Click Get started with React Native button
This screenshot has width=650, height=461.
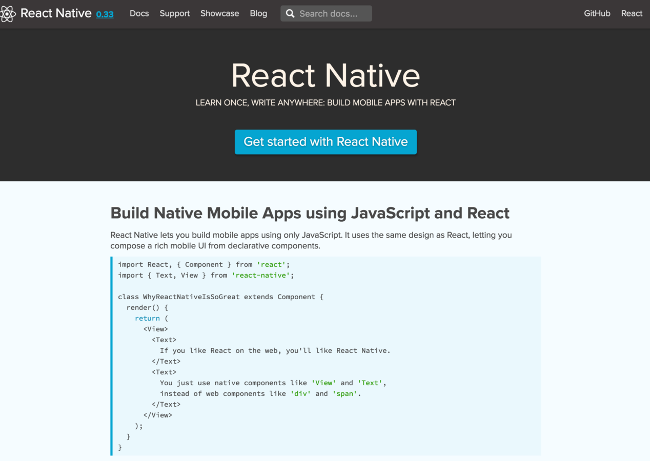(x=326, y=142)
